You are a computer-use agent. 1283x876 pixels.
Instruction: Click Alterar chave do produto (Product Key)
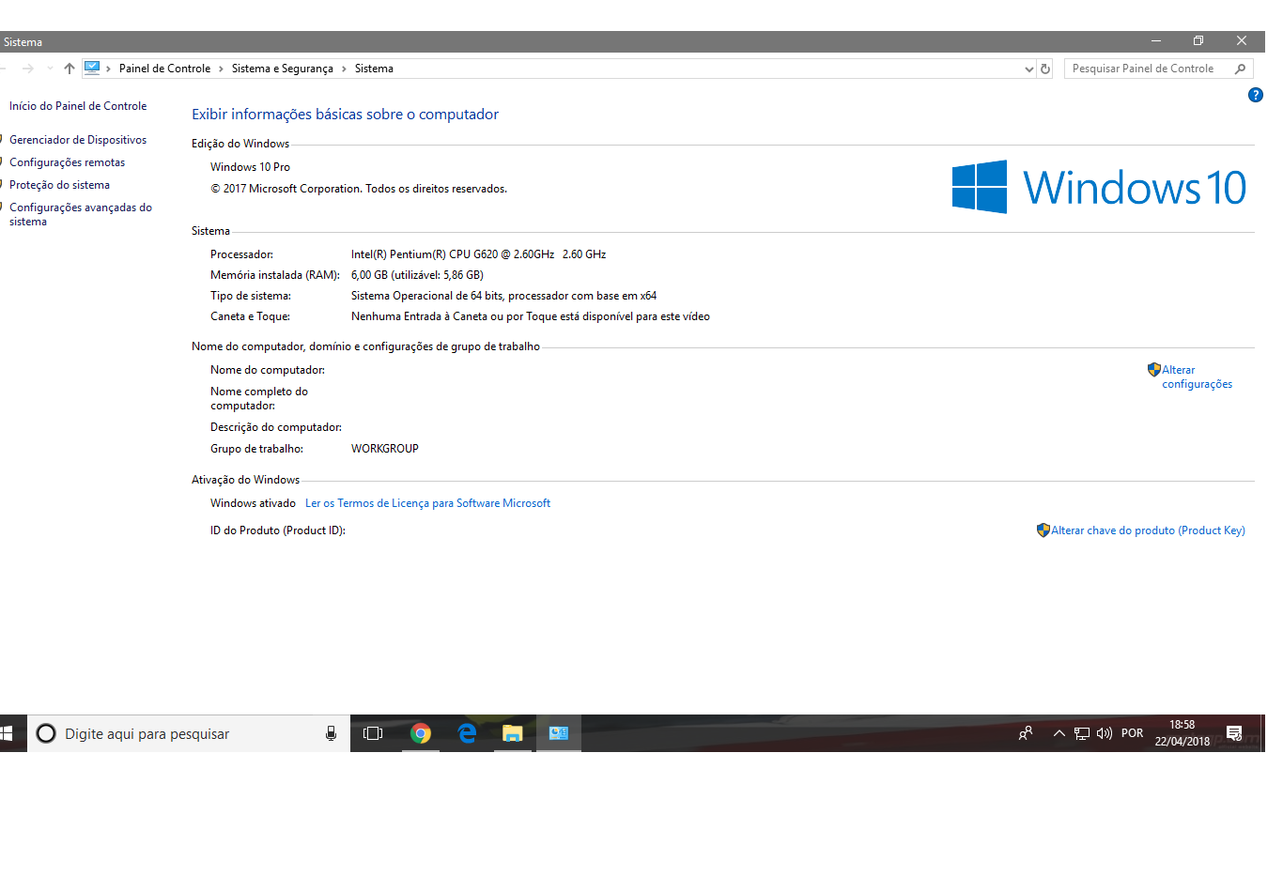pos(1148,530)
